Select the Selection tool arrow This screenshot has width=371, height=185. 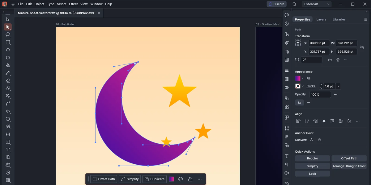pyautogui.click(x=8, y=19)
